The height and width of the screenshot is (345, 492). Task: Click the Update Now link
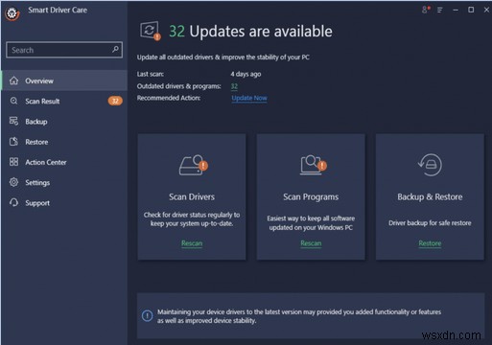[x=249, y=98]
